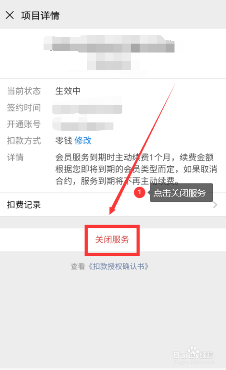
Task: Click the auto-renewal description paragraph
Action: click(x=136, y=169)
